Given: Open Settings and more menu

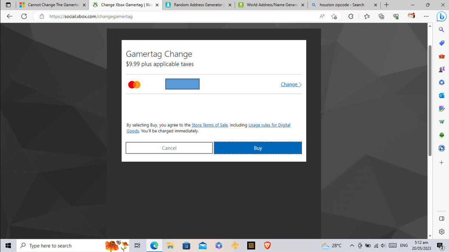Looking at the screenshot, I should (x=426, y=16).
